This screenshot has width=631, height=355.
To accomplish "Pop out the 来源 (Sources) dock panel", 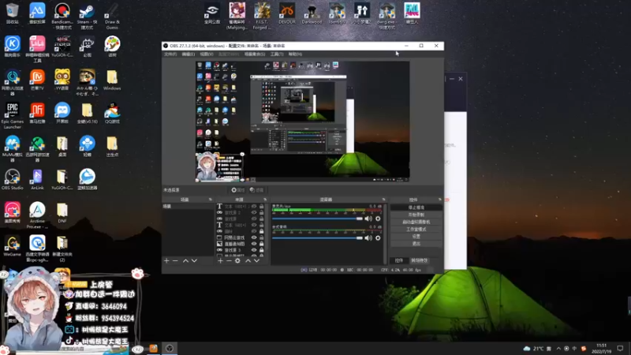I will (x=265, y=200).
